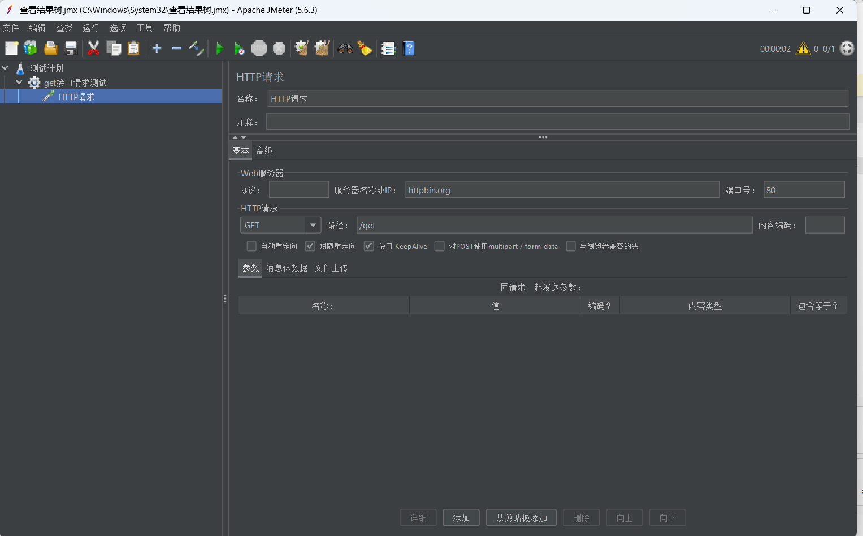Click the 向下 button
This screenshot has width=863, height=536.
click(667, 518)
